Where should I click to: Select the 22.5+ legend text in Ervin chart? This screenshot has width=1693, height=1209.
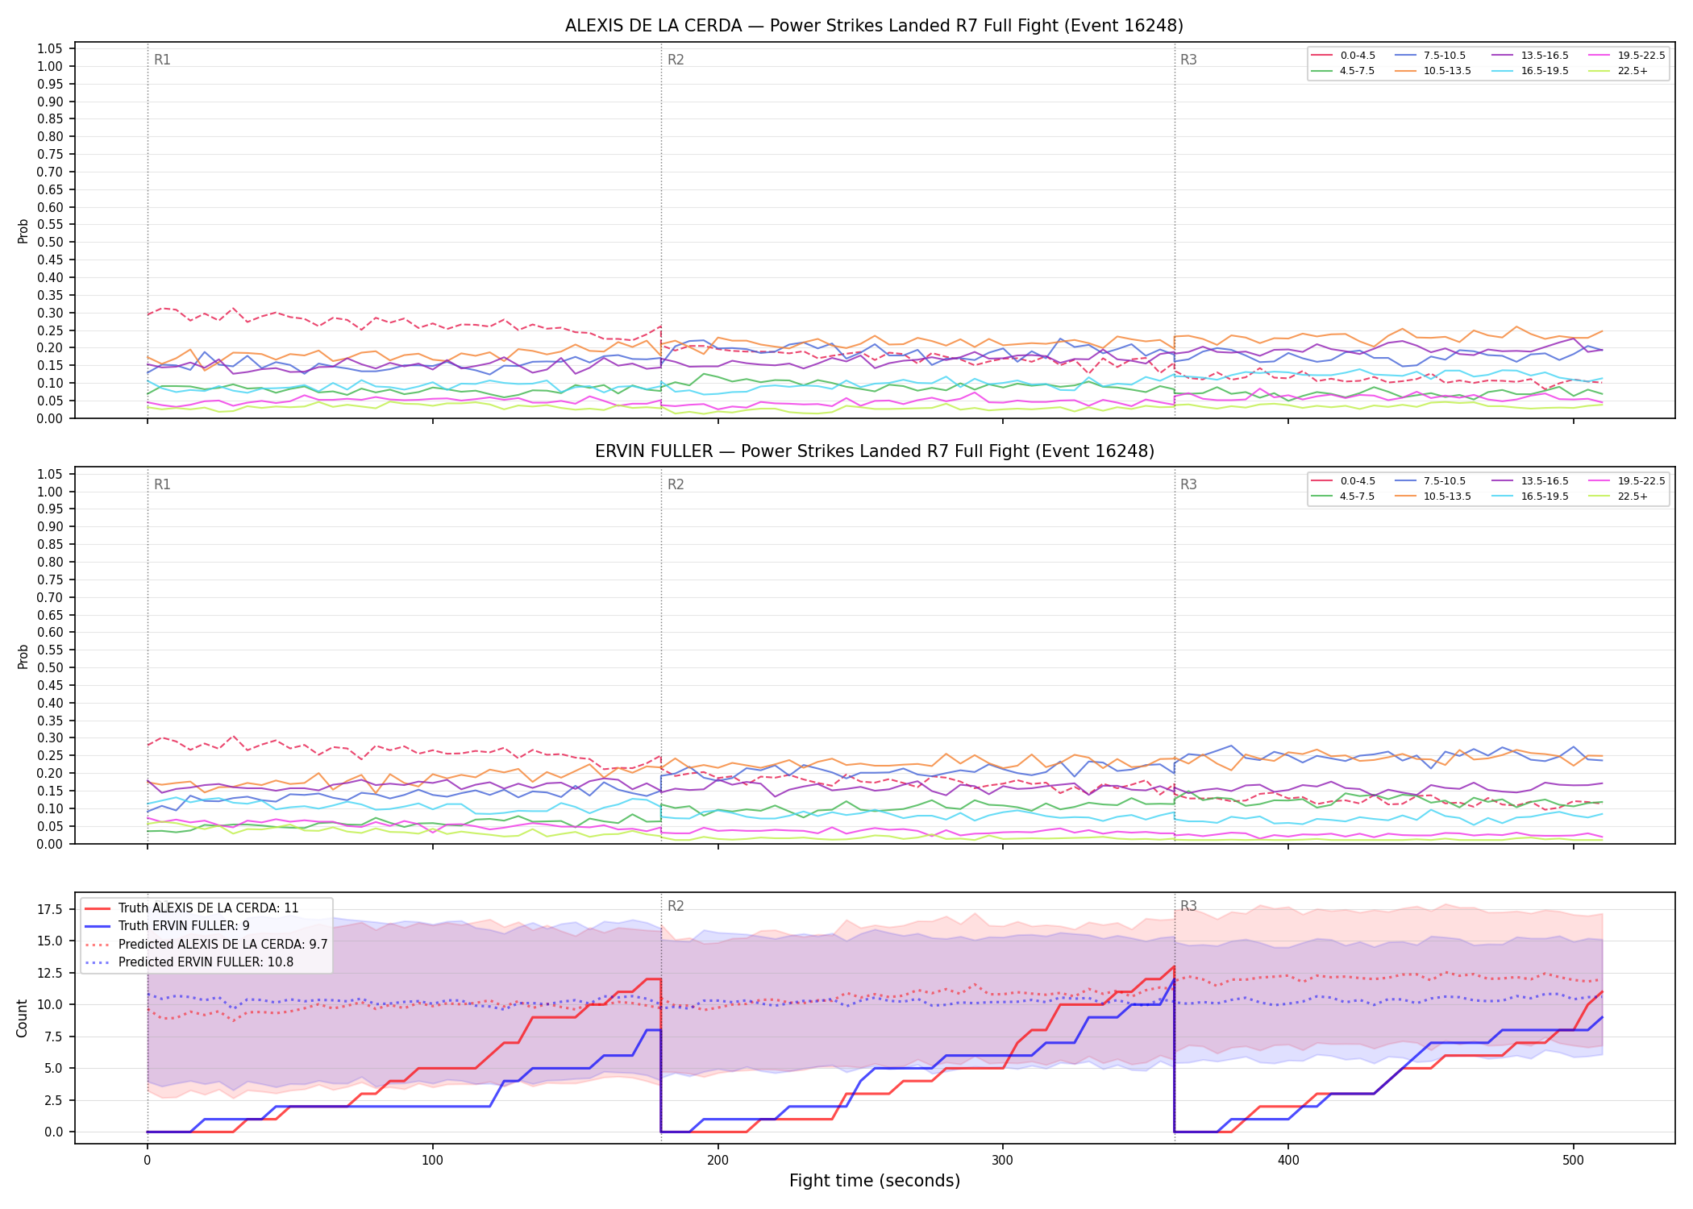[1633, 496]
